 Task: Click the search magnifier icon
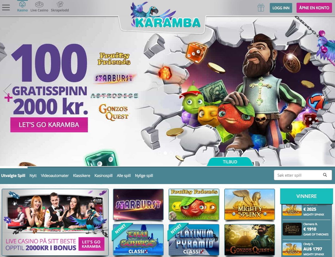[325, 175]
